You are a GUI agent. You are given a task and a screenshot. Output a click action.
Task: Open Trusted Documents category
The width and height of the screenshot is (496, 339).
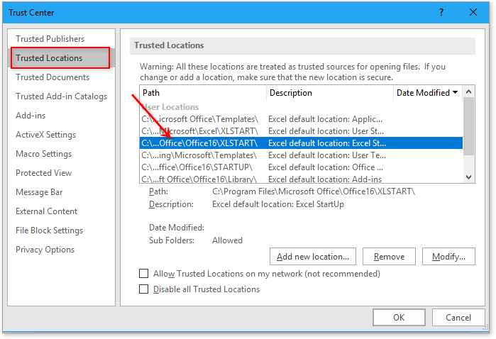coord(53,77)
